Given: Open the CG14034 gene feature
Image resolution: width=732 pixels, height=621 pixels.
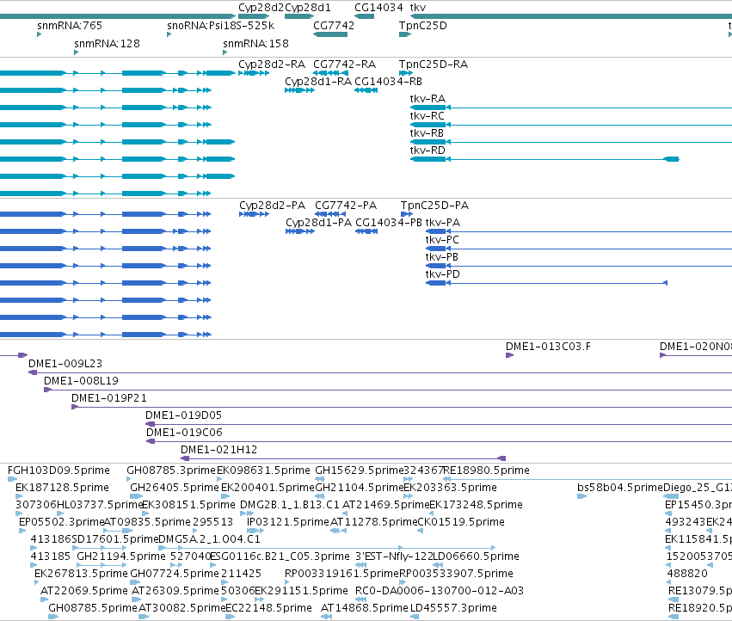Looking at the screenshot, I should click(364, 17).
